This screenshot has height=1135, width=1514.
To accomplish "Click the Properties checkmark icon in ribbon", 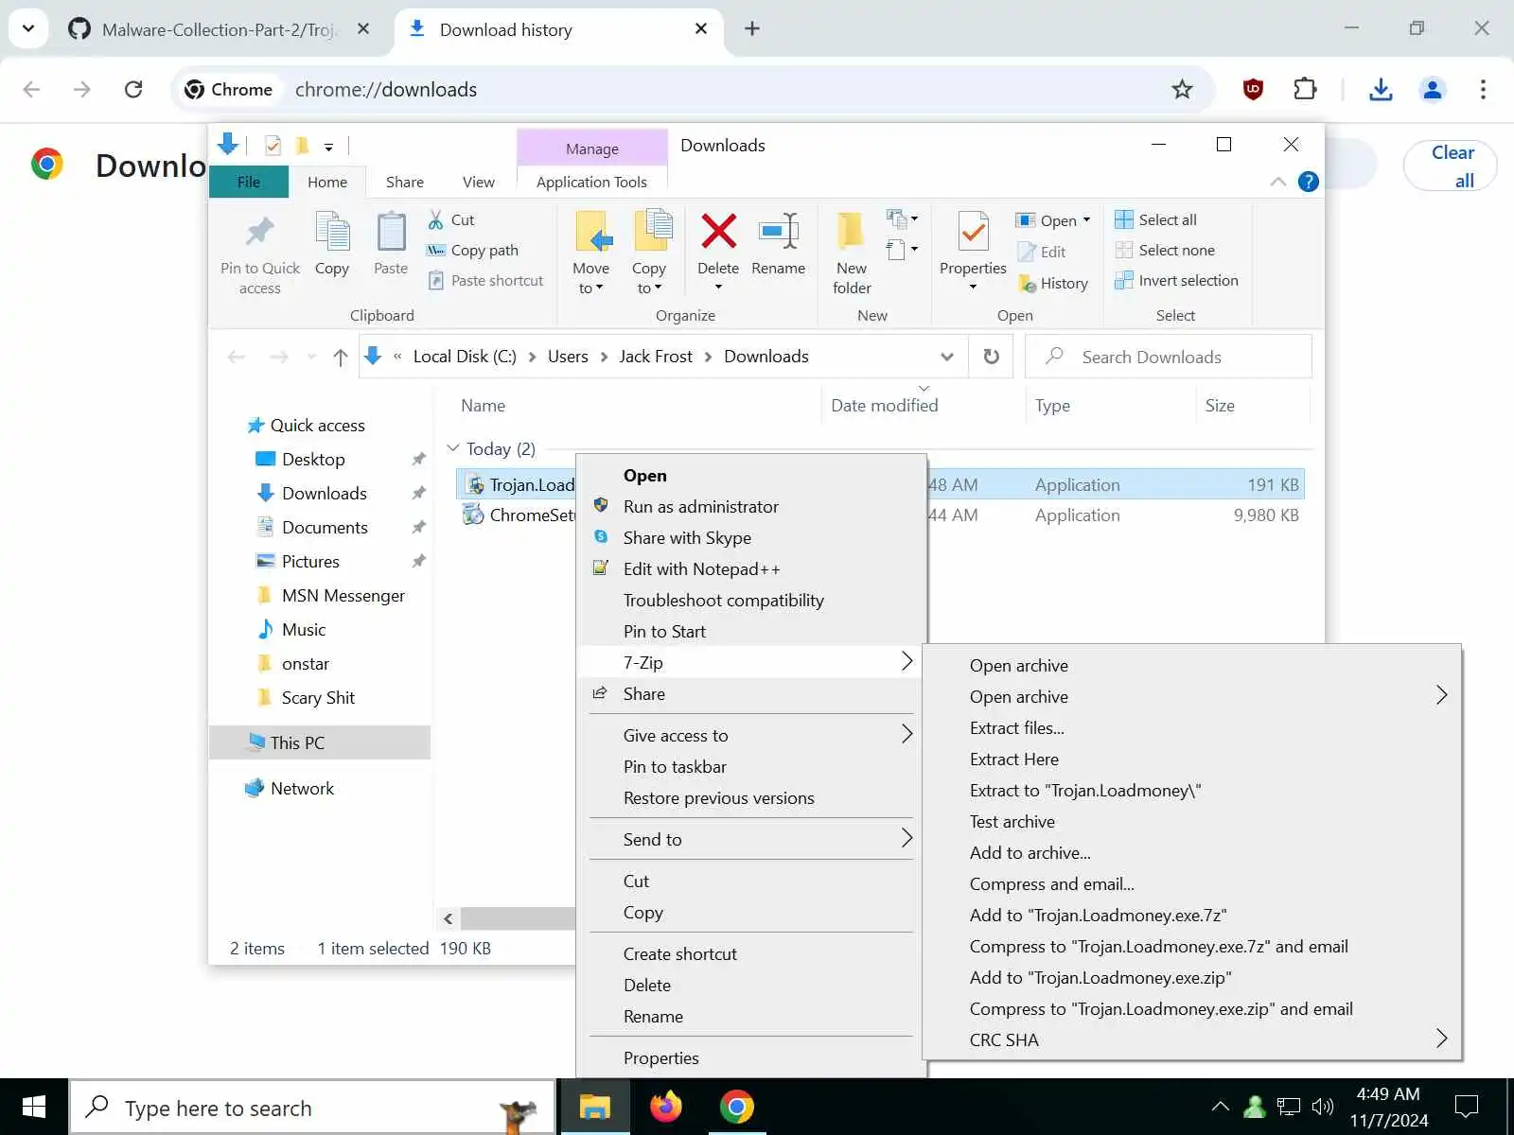I will point(973,232).
